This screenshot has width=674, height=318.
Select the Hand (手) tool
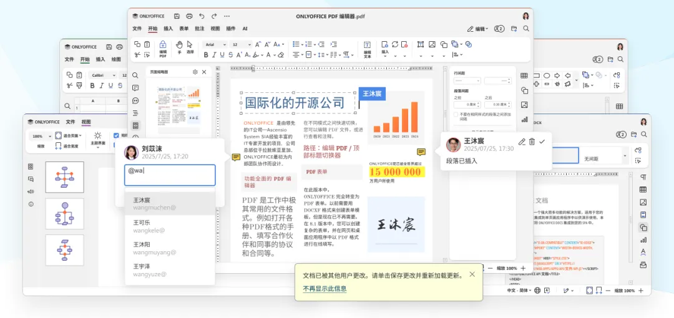(x=179, y=47)
